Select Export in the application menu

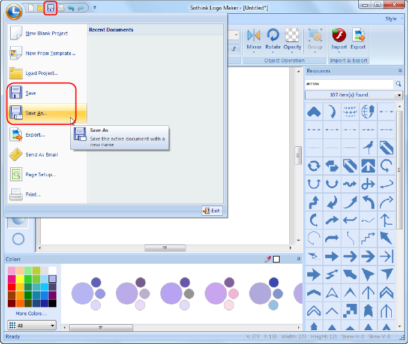[47, 135]
